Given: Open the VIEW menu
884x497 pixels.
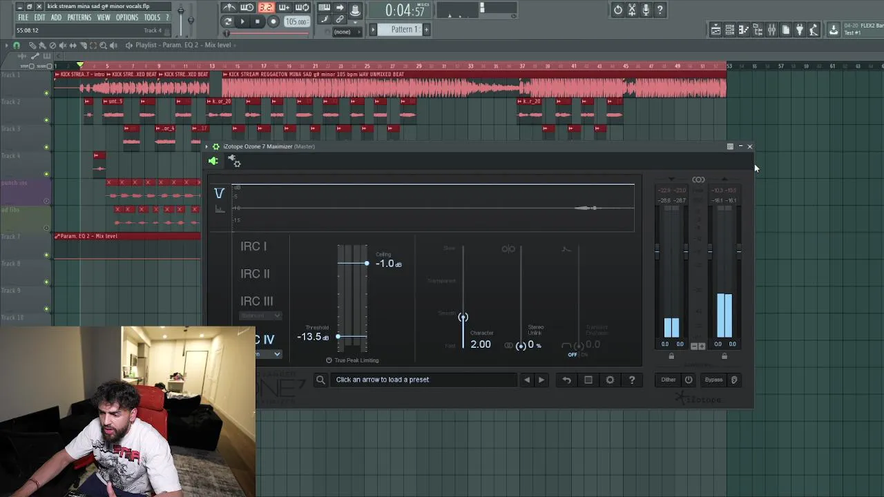Looking at the screenshot, I should (x=104, y=17).
